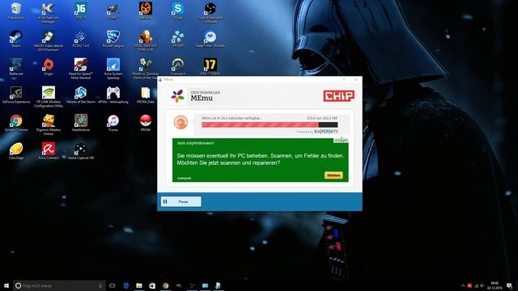Launch the Hearthstone desktop shortcut
The image size is (518, 291).
click(x=81, y=123)
